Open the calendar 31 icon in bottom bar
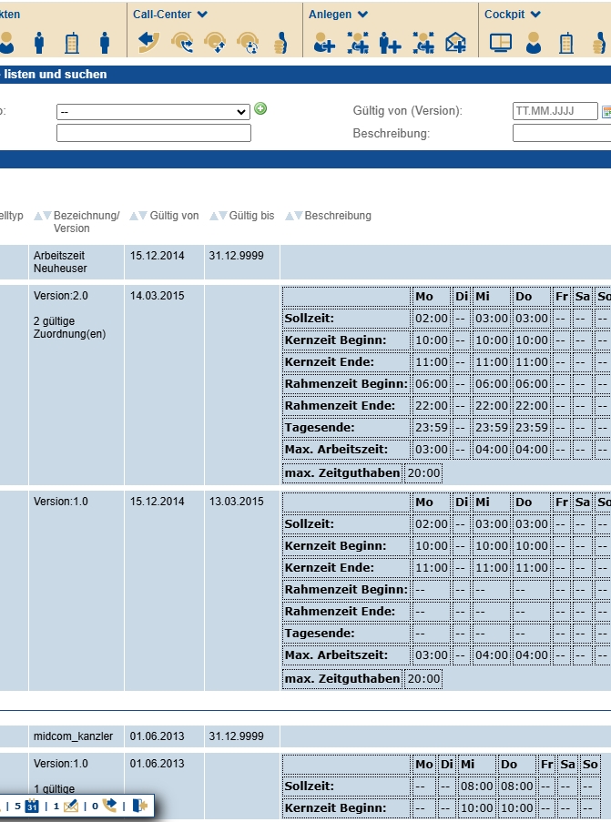This screenshot has height=822, width=611. point(32,807)
